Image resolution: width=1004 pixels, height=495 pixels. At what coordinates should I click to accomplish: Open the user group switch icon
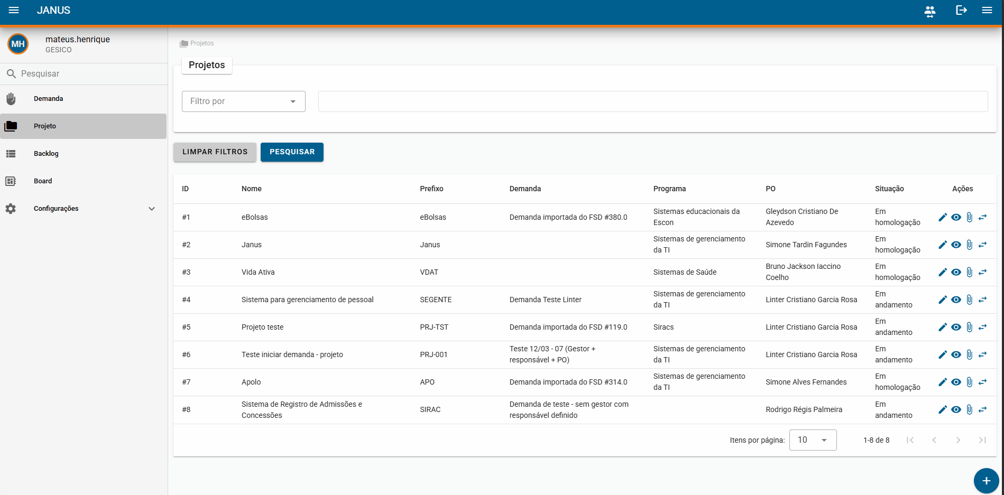(x=930, y=11)
